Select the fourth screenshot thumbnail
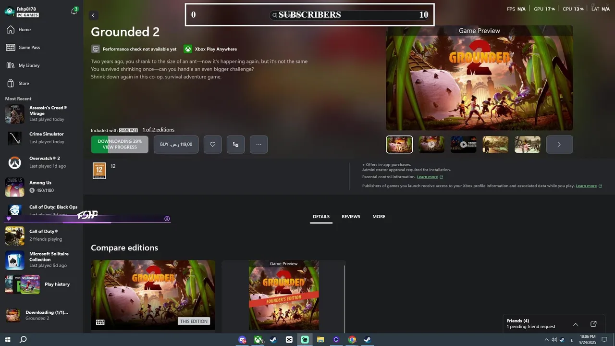The height and width of the screenshot is (346, 615). (x=495, y=144)
